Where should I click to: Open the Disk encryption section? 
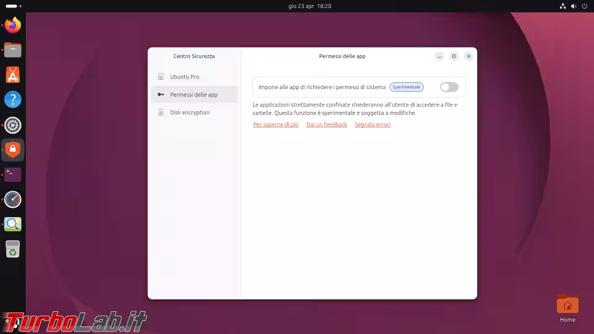point(189,113)
